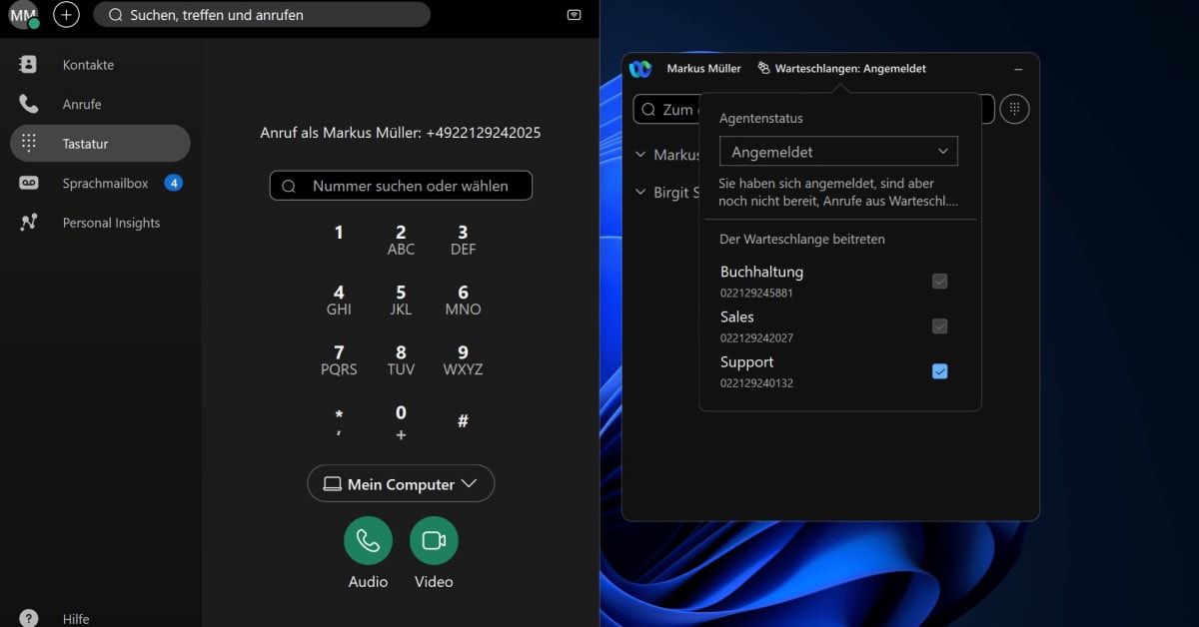The width and height of the screenshot is (1199, 627).
Task: Dial digit 9 WXYZ on the keypad
Action: click(463, 360)
